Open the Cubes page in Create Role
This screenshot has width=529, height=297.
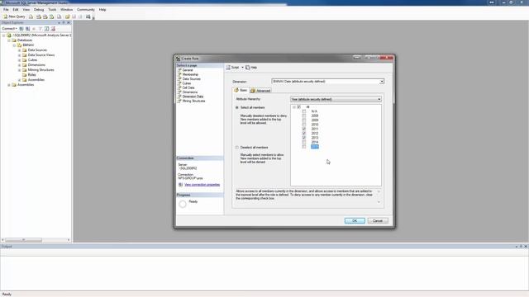tap(186, 83)
